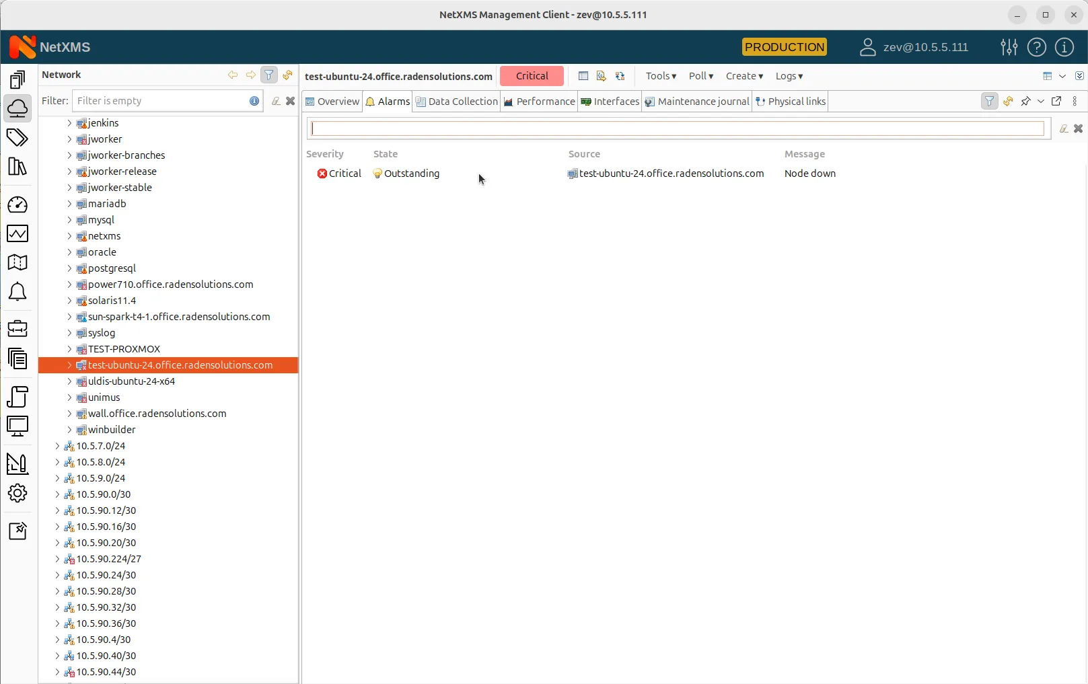The width and height of the screenshot is (1088, 684).
Task: Open the Network Maps sidebar icon
Action: click(x=17, y=262)
